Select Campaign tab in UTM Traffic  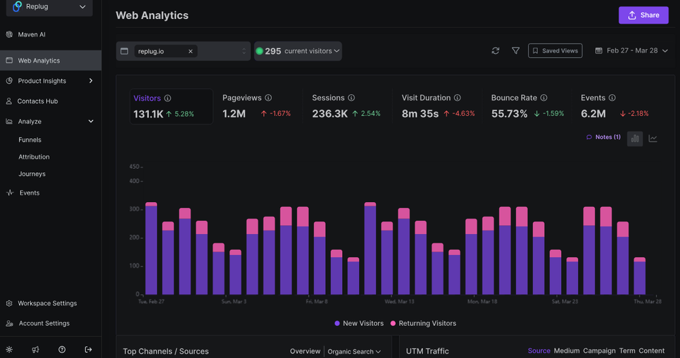coord(599,351)
